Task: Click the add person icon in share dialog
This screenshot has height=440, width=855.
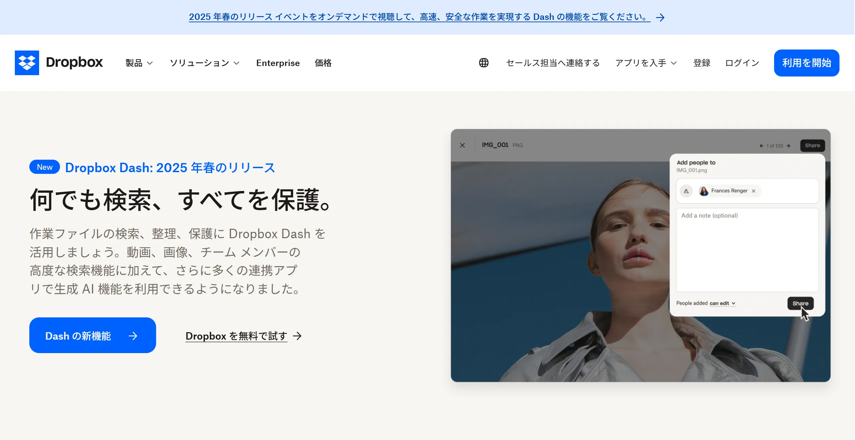Action: click(686, 191)
